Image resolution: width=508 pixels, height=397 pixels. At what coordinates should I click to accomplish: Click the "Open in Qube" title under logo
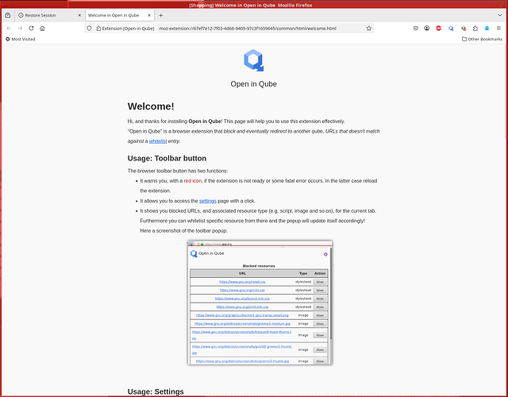click(254, 84)
